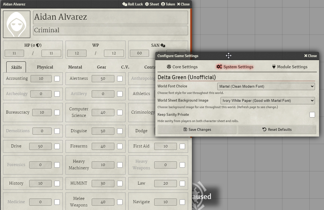Open the Module Settings tab
Image resolution: width=324 pixels, height=210 pixels.
[290, 67]
